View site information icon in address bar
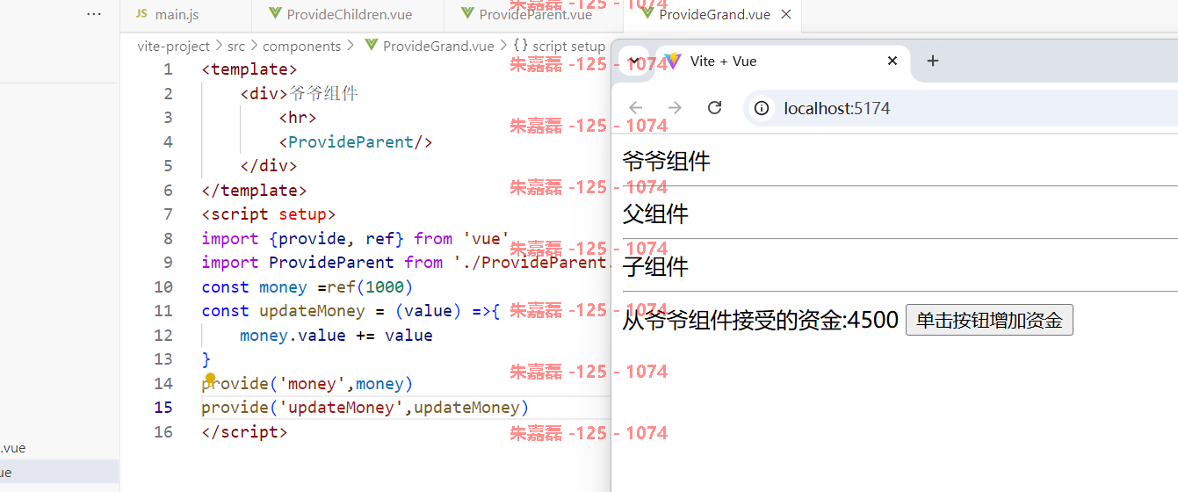 click(x=762, y=108)
